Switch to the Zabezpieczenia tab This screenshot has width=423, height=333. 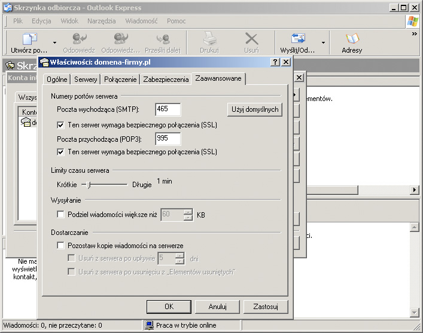[166, 80]
